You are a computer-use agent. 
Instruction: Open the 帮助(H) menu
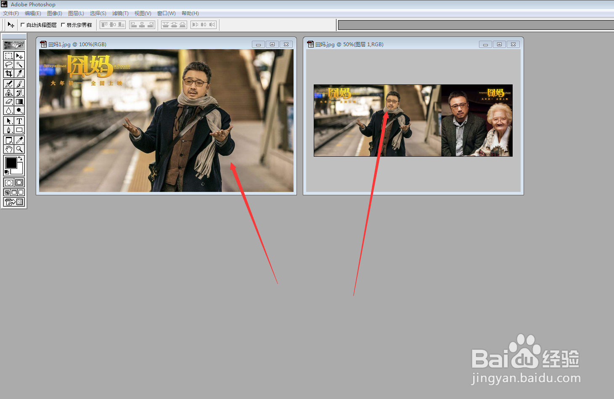[x=190, y=13]
